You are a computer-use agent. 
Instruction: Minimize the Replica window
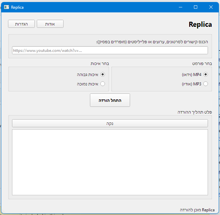pos(181,7)
